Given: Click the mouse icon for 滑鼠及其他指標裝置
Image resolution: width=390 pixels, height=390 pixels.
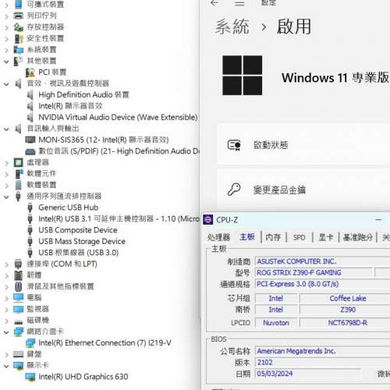Looking at the screenshot, I should (x=18, y=286).
